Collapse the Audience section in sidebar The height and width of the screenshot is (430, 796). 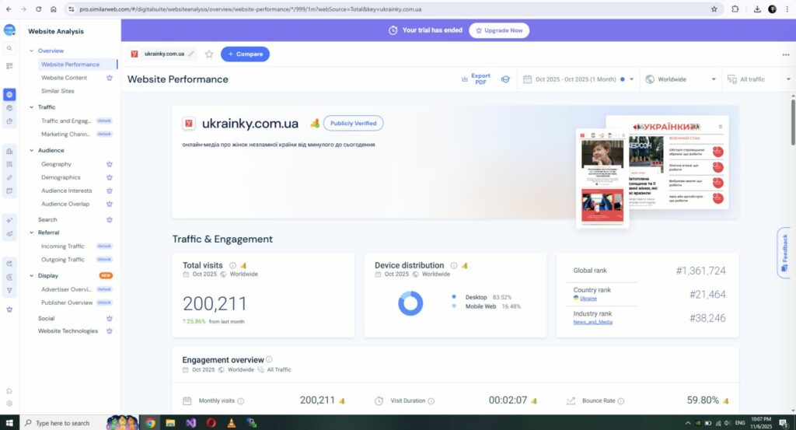[x=31, y=150]
